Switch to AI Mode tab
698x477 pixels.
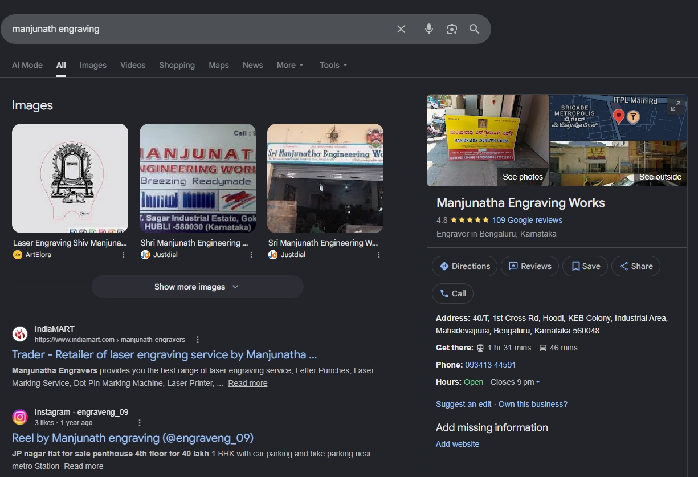coord(27,65)
